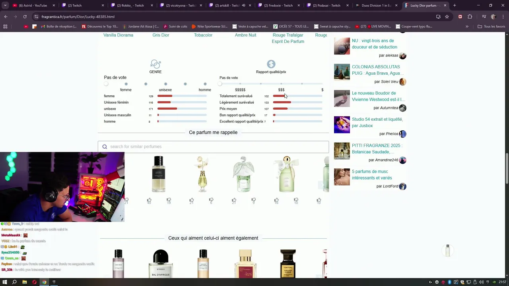The width and height of the screenshot is (509, 286).
Task: Open the PITTI FRAGRANZE 2025 article
Action: tap(377, 149)
